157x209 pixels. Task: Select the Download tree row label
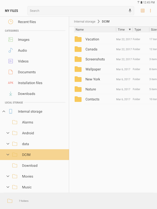30,166
